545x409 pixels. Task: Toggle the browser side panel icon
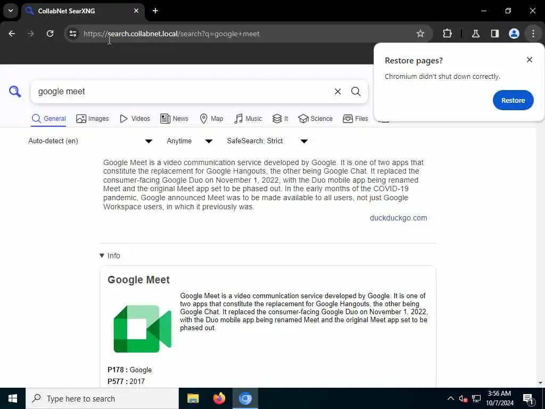(x=495, y=34)
